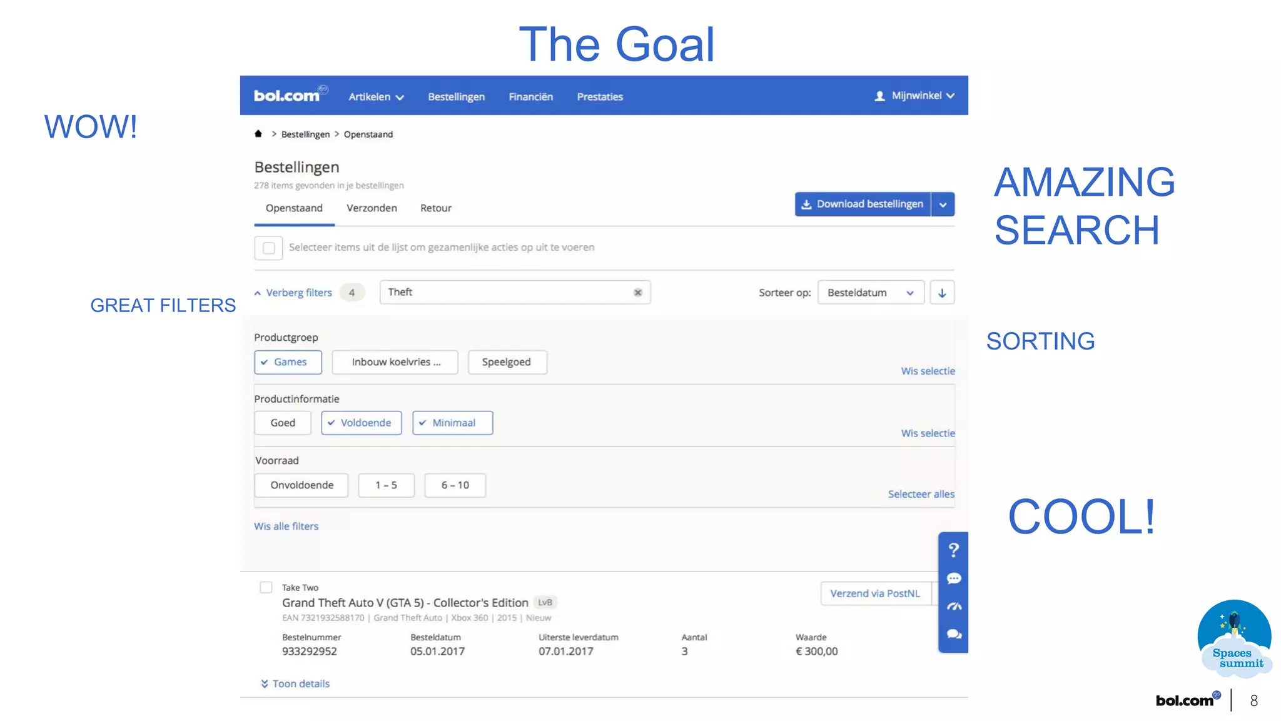Click Openstaand in the breadcrumb
Image resolution: width=1281 pixels, height=721 pixels.
click(368, 134)
